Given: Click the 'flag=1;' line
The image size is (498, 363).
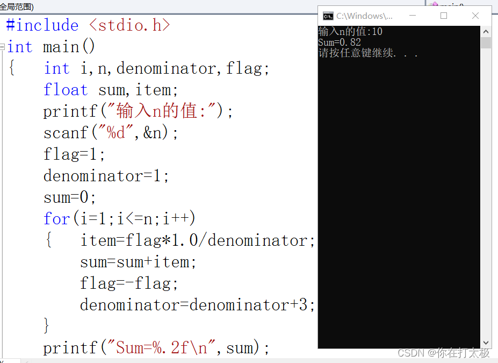Looking at the screenshot, I should tap(74, 154).
